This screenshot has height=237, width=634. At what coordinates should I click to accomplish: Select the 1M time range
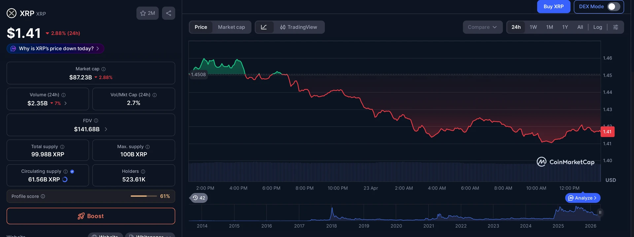[x=549, y=27]
